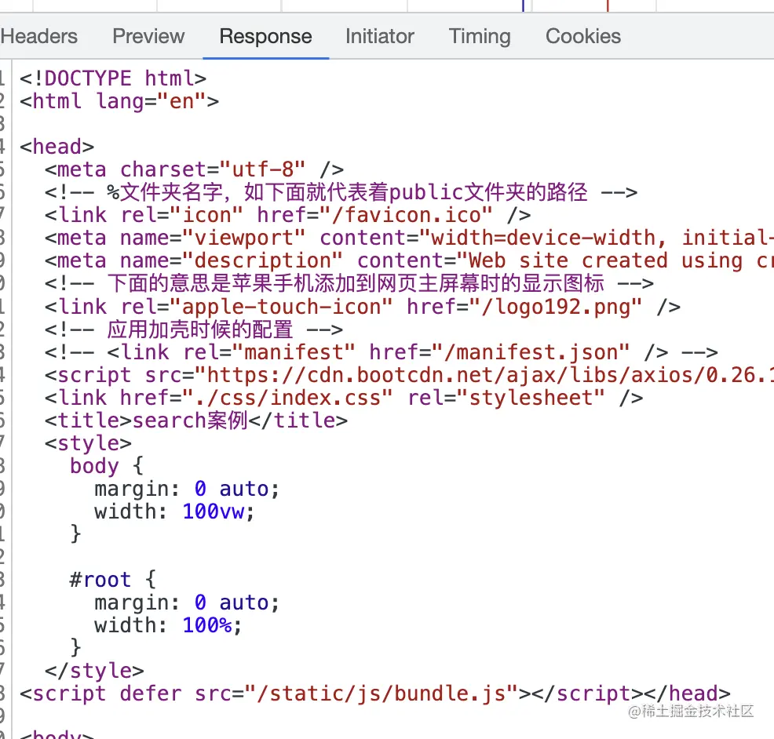Click the bootcdn axios script line
Image resolution: width=774 pixels, height=739 pixels.
click(x=409, y=374)
